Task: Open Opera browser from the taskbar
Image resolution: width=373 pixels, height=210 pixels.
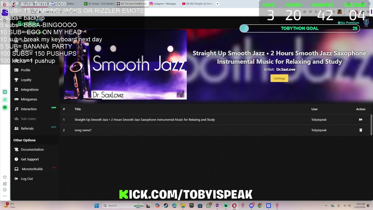Action: (234, 206)
